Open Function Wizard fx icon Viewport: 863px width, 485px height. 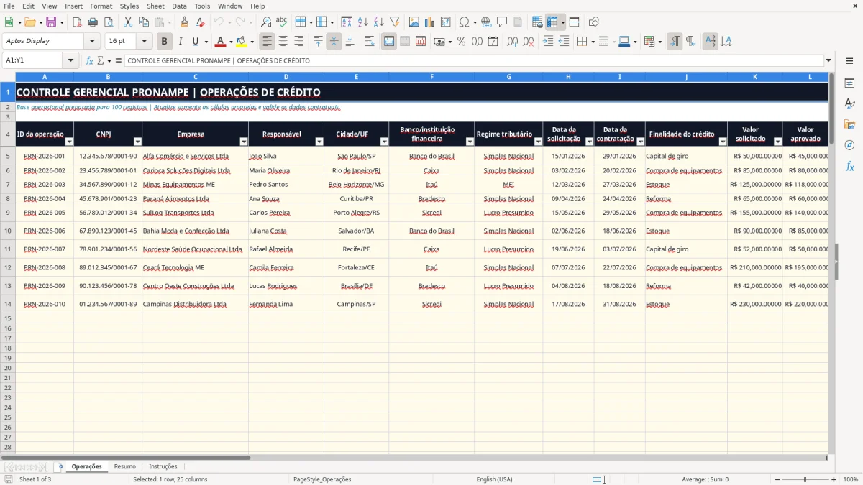[89, 60]
